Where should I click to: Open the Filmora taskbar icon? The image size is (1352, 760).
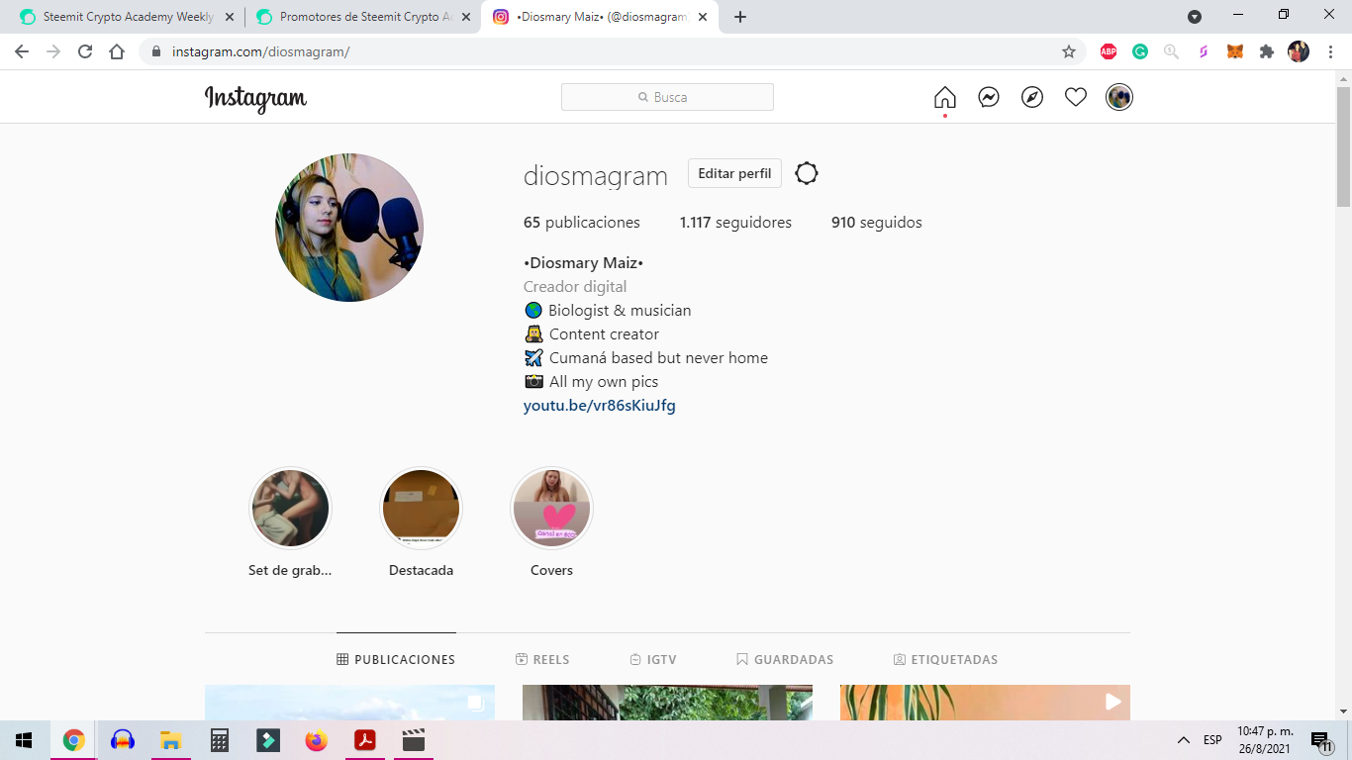tap(268, 740)
